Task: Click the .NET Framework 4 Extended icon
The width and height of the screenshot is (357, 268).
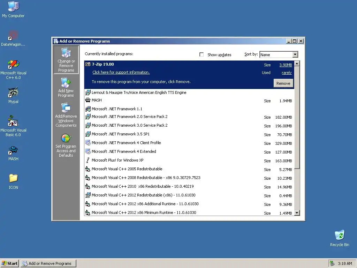Action: [x=88, y=151]
